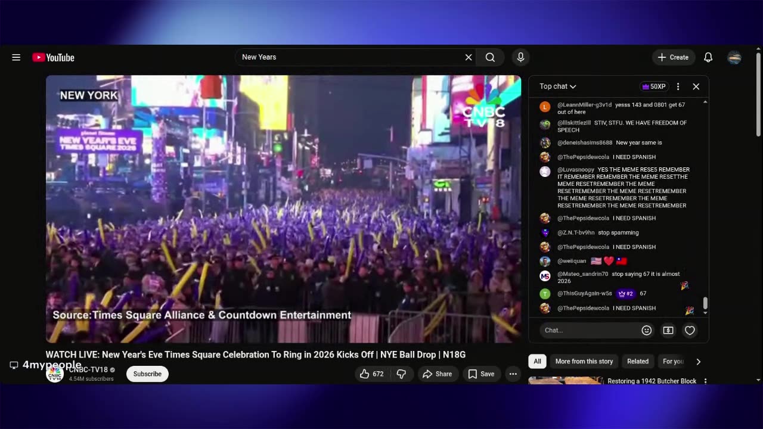Open options for the Butcher Block video
This screenshot has height=429, width=763.
[705, 381]
